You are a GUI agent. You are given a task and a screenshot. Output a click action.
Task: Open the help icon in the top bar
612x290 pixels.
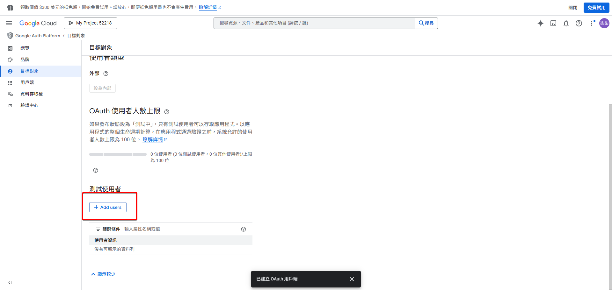tap(579, 23)
